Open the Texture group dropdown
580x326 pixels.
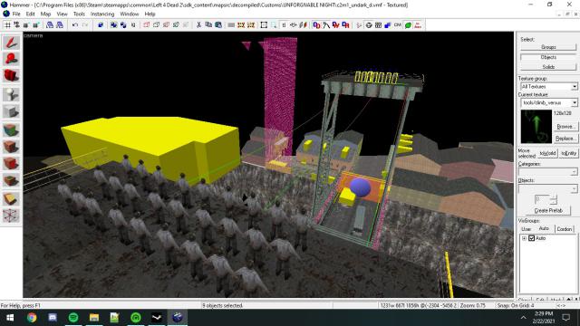point(549,86)
